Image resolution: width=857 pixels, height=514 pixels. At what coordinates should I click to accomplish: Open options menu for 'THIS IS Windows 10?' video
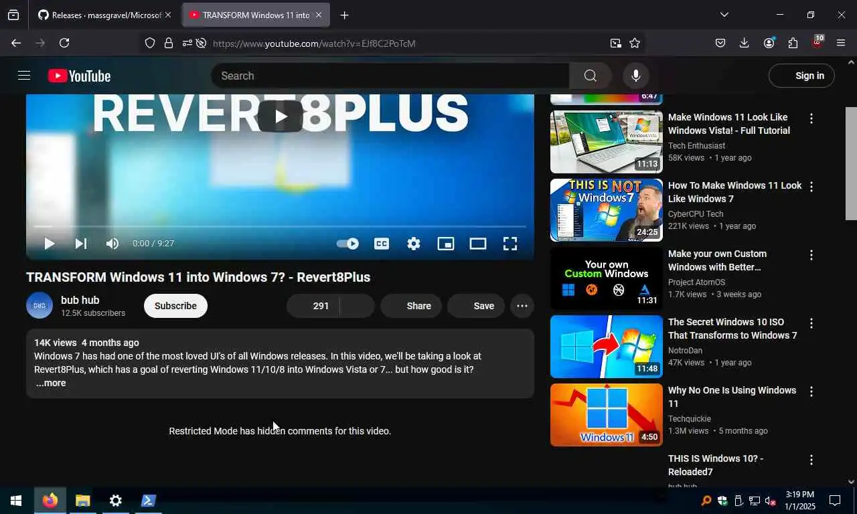click(x=811, y=460)
